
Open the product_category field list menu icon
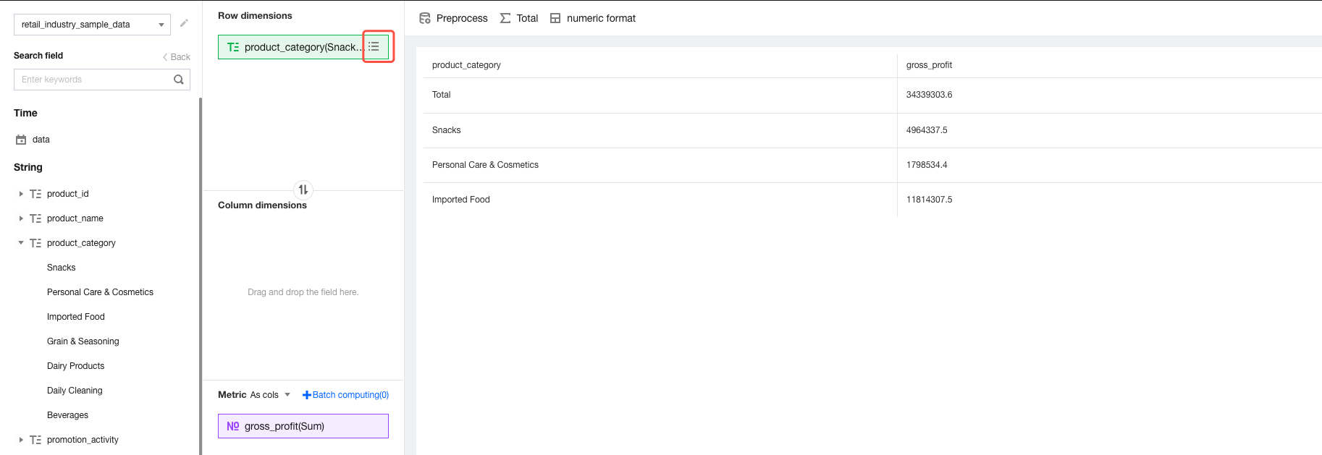[374, 47]
